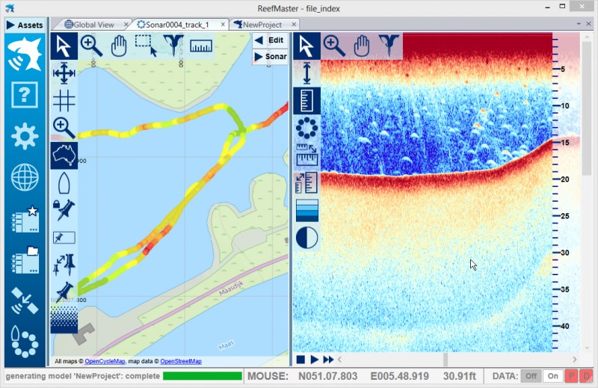This screenshot has width=598, height=388.
Task: Click the rectangle selection tool on map
Action: tap(146, 46)
